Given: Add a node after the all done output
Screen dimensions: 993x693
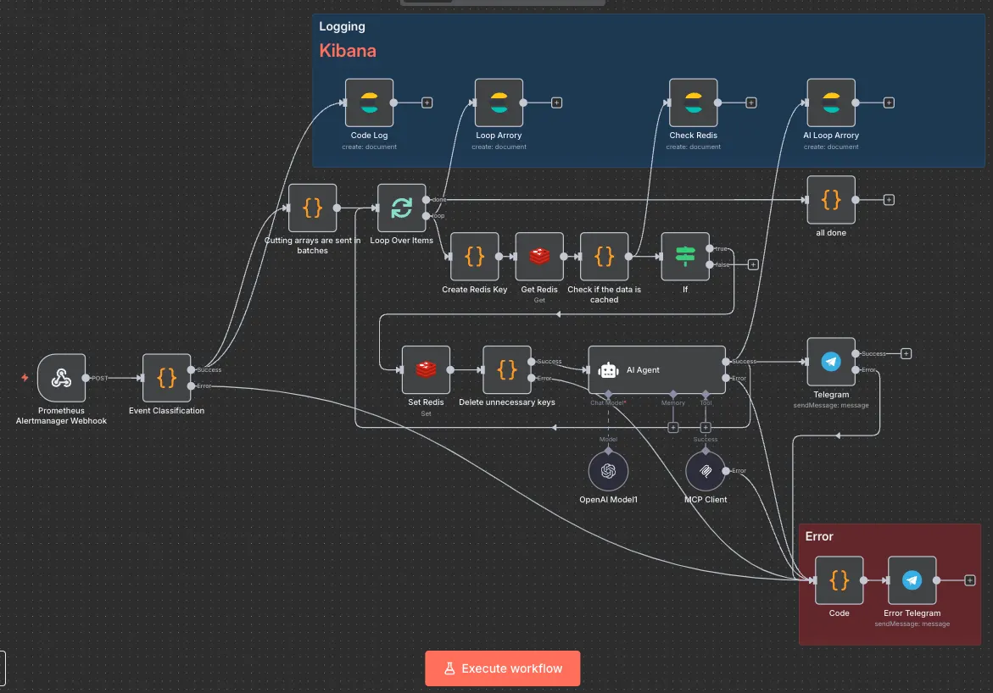Looking at the screenshot, I should [x=888, y=199].
